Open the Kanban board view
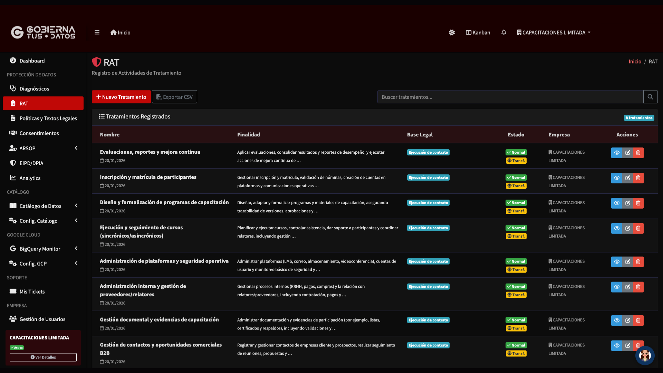 click(478, 32)
